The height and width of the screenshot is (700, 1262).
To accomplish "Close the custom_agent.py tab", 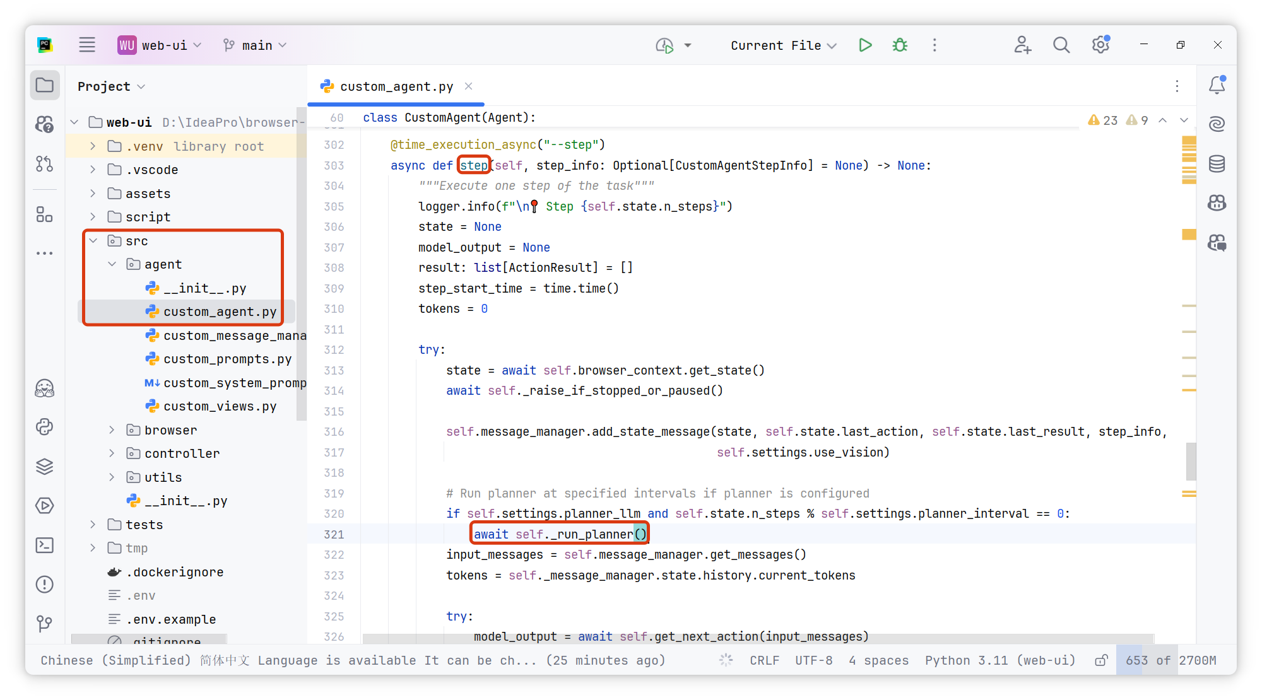I will point(468,86).
